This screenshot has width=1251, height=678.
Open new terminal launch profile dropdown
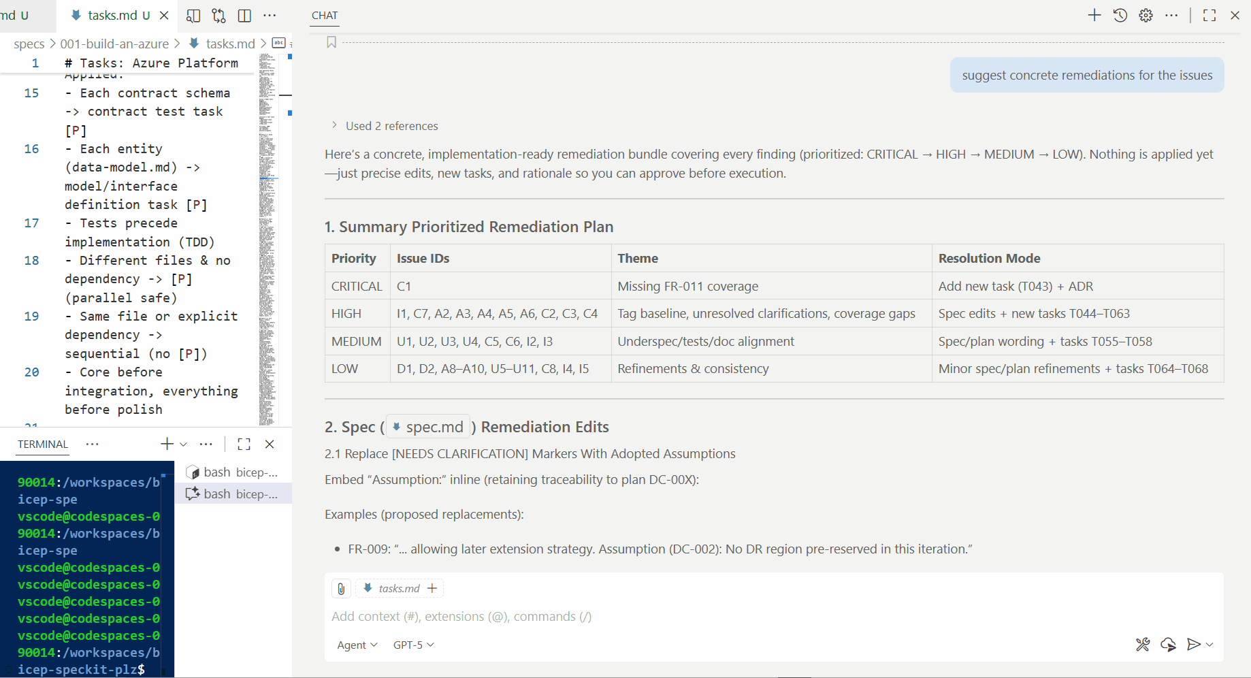coord(184,445)
